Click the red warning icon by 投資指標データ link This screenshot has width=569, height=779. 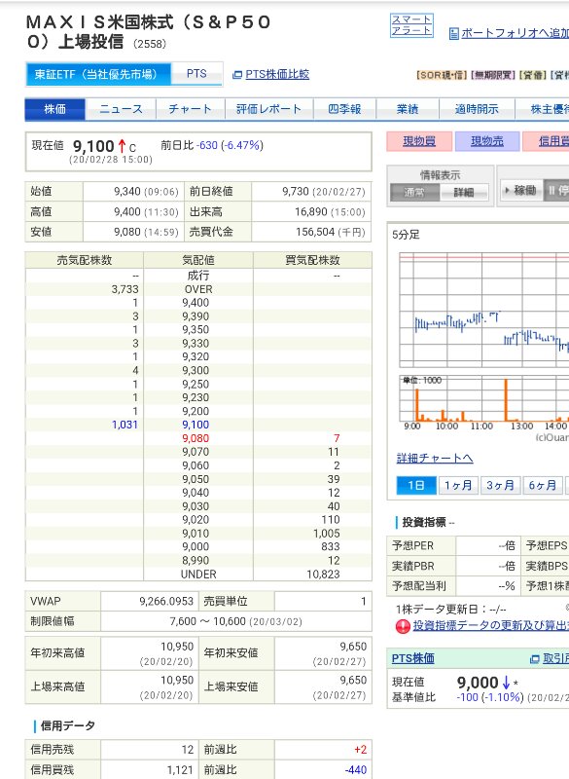tap(403, 626)
